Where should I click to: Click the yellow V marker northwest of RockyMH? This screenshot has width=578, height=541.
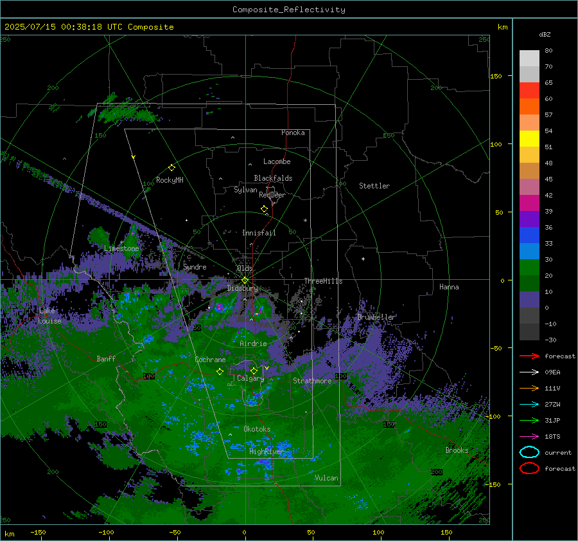134,157
